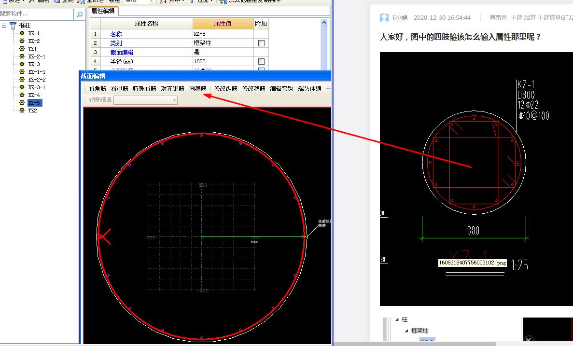
Task: Click the post timestamp 2020-12-30 16:54:44
Action: 442,17
